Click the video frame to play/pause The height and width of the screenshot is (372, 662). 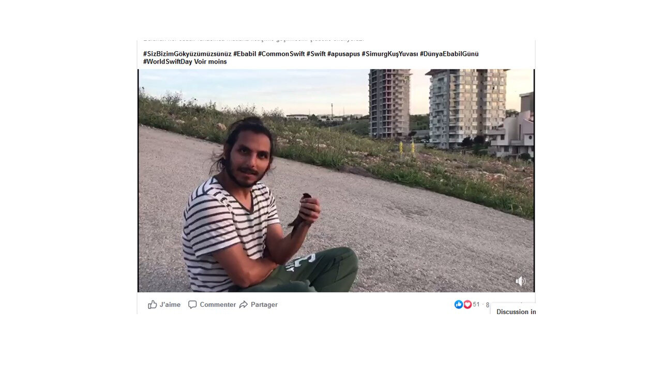(x=336, y=181)
